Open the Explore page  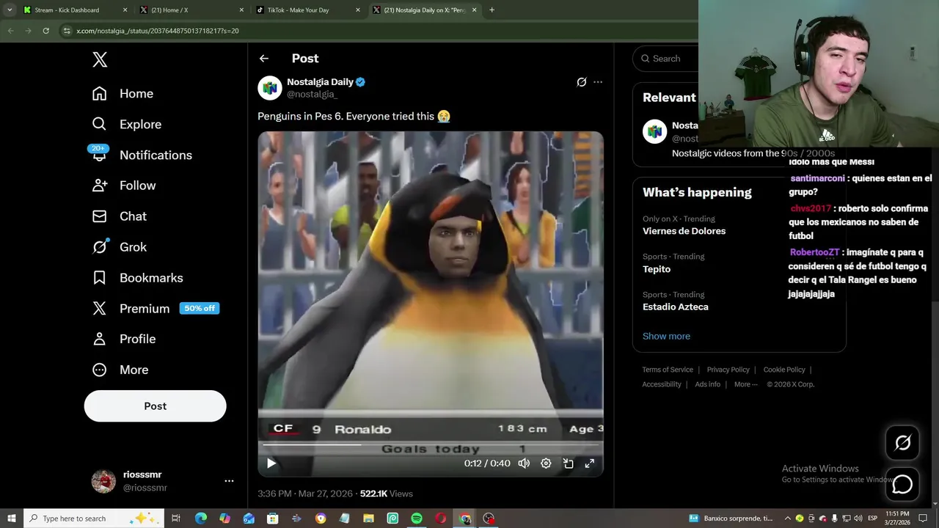pyautogui.click(x=126, y=125)
